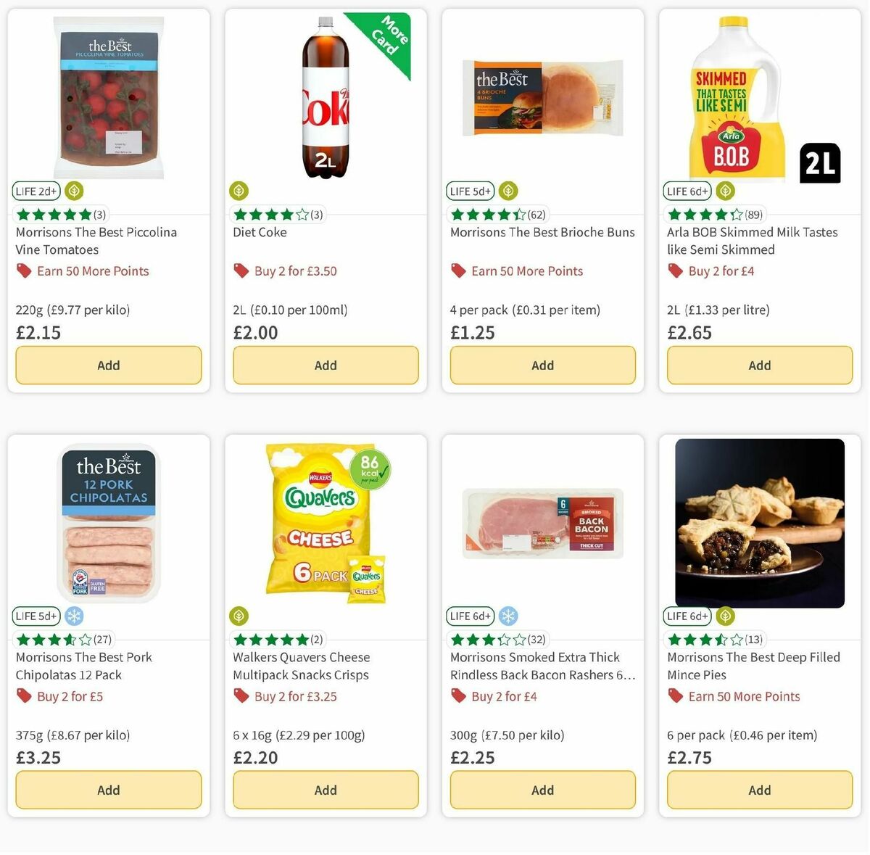Click the green recycling leaf icon on Diet Coke
The height and width of the screenshot is (855, 870).
coord(239,191)
